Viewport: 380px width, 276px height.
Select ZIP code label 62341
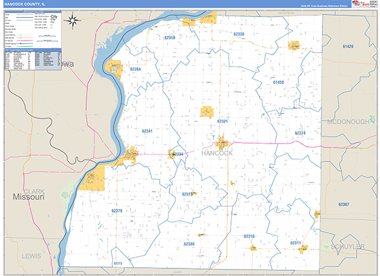147,131
